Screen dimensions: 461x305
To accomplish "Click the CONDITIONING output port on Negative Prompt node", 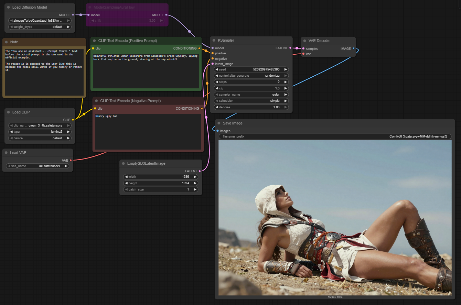I will click(202, 108).
